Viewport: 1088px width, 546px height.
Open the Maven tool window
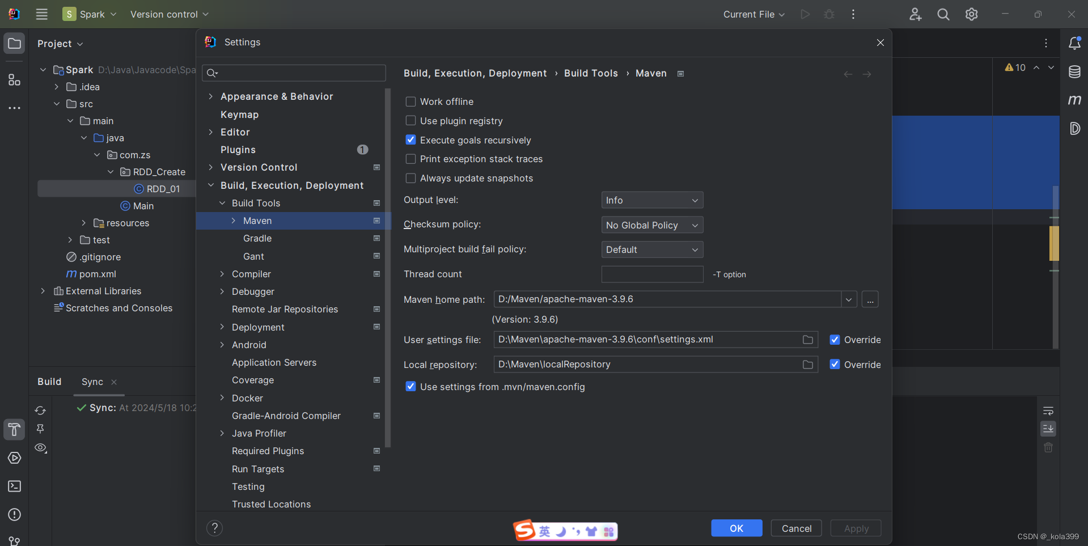[1075, 100]
